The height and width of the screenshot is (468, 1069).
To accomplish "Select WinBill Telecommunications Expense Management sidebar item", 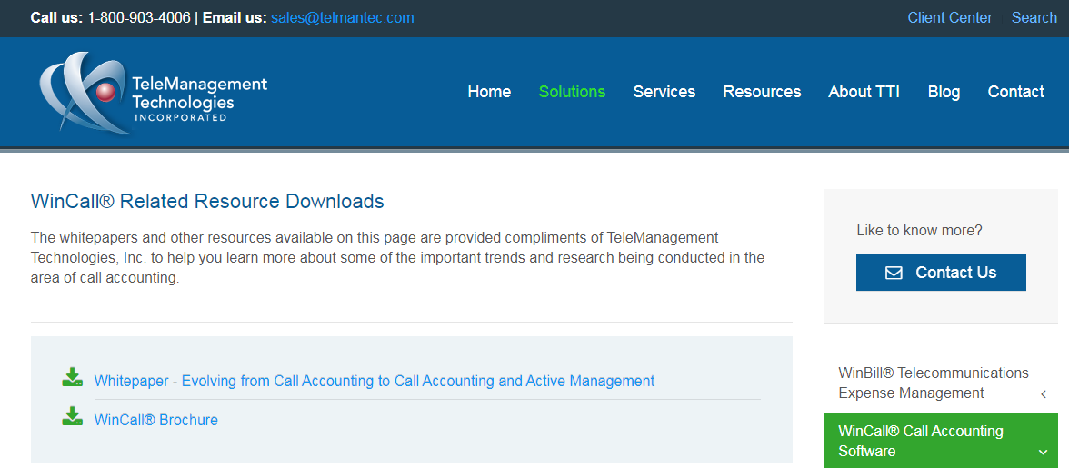I will (933, 383).
